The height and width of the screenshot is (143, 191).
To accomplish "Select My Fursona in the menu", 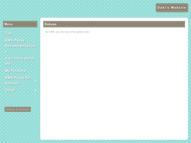I will point(15,71).
